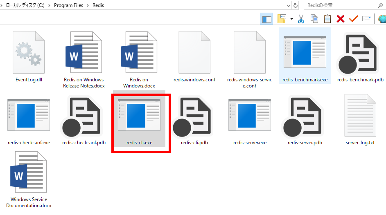Select Windows Service Documentation.docx icon

pos(29,172)
